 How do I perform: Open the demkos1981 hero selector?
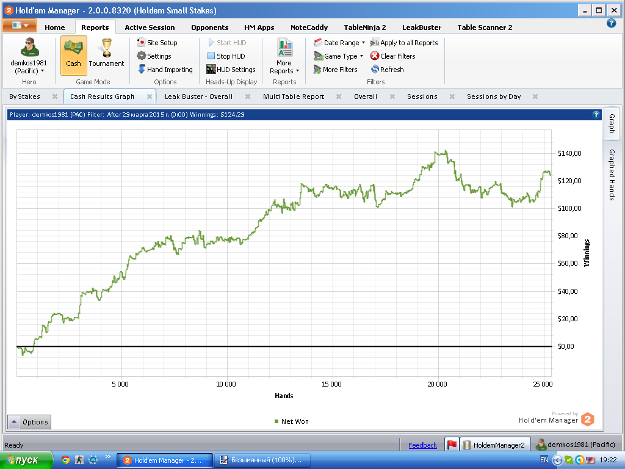click(x=29, y=56)
